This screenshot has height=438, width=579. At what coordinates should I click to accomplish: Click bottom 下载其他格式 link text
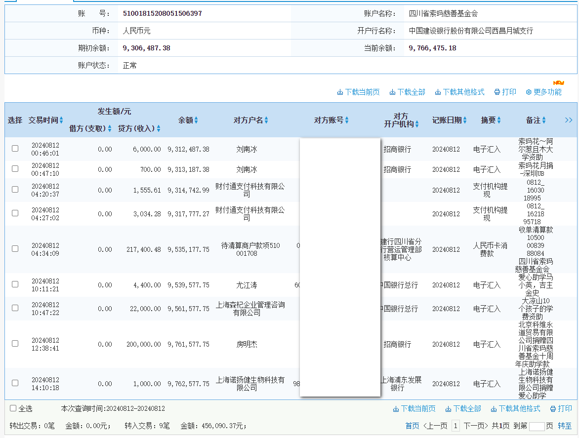pyautogui.click(x=519, y=408)
